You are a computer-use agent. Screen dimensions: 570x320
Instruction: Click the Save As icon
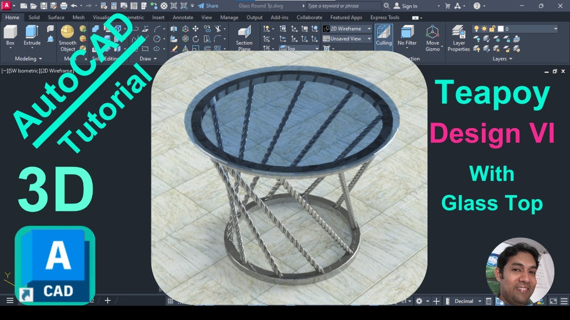(53, 6)
